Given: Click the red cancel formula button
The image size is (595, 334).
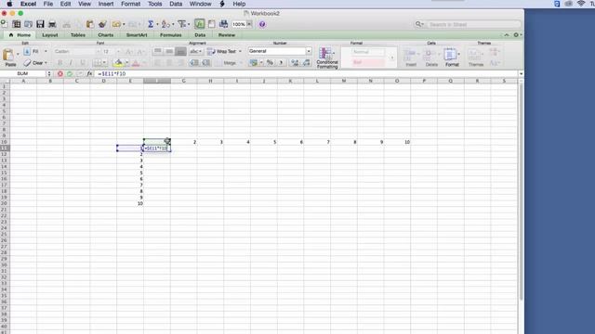Looking at the screenshot, I should (59, 74).
